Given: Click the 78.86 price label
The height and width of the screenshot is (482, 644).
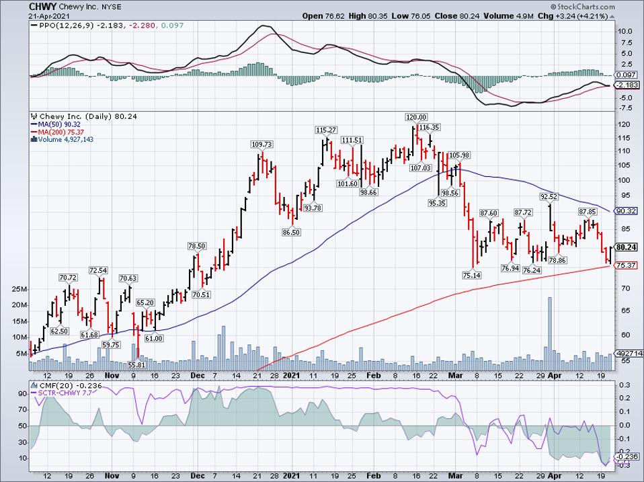Looking at the screenshot, I should click(x=557, y=260).
